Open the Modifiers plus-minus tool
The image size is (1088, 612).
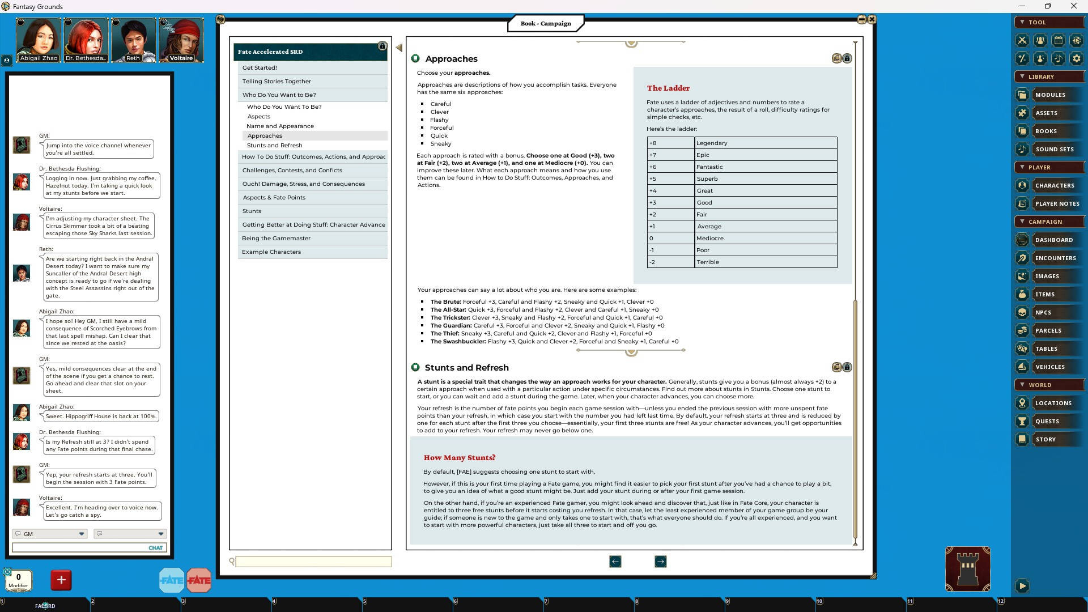[1022, 58]
